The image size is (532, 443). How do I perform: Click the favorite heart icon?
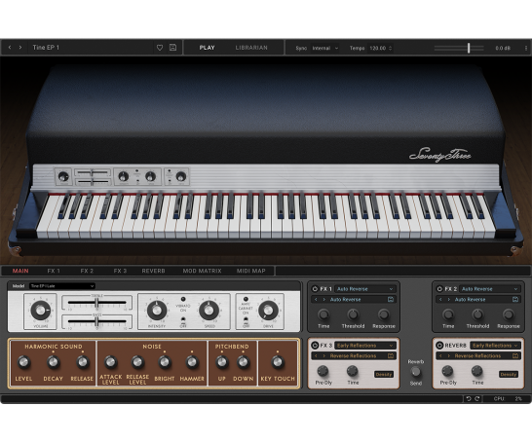tap(160, 48)
